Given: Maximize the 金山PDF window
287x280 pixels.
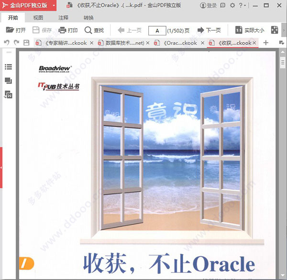Looking at the screenshot, I should click(x=266, y=5).
